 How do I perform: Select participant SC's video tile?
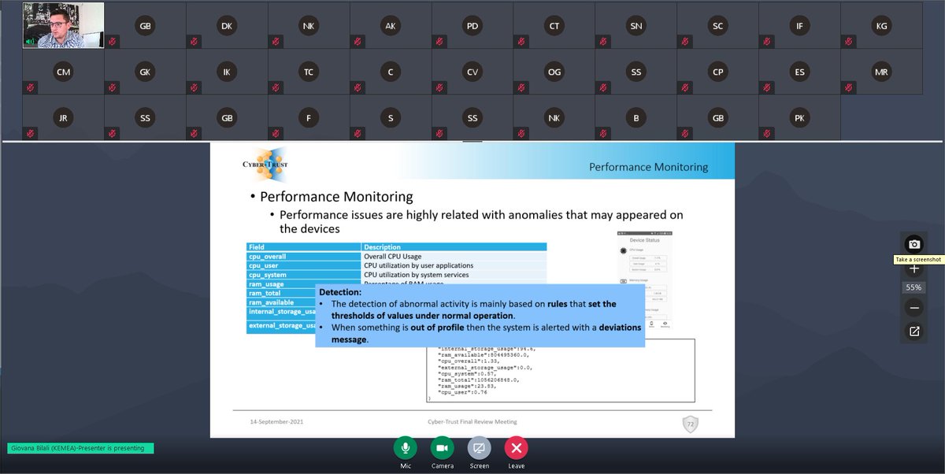[717, 25]
